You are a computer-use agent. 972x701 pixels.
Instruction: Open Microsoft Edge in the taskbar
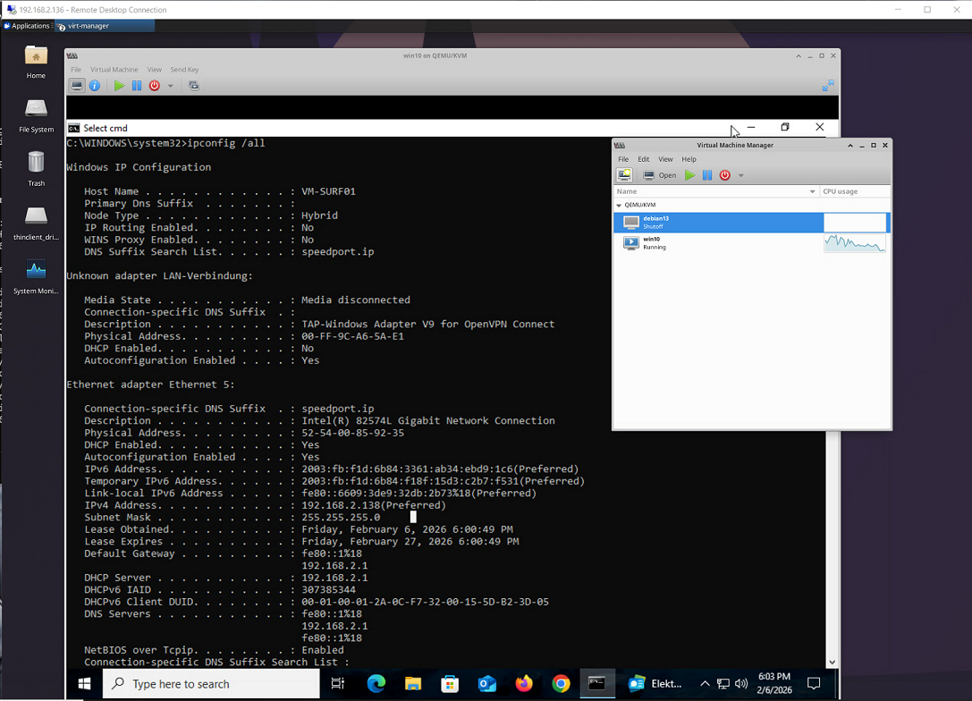pyautogui.click(x=376, y=684)
